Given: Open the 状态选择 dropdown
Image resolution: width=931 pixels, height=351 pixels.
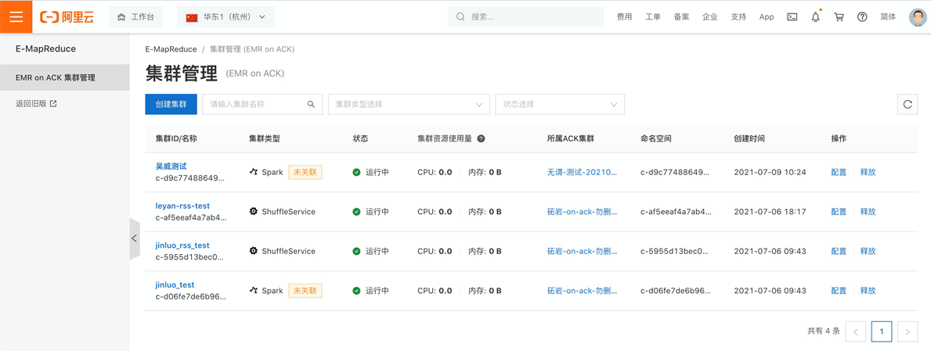Looking at the screenshot, I should point(560,104).
